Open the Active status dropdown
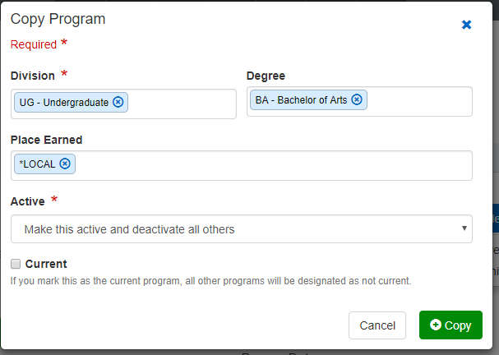 point(241,229)
